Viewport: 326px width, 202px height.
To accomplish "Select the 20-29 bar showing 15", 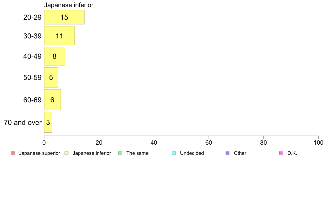I will click(x=64, y=17).
